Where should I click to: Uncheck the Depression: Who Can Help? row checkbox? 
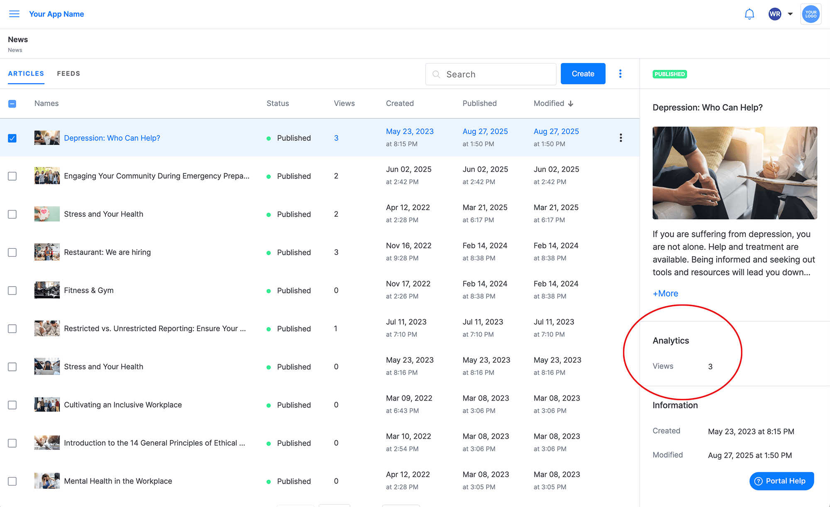[12, 138]
